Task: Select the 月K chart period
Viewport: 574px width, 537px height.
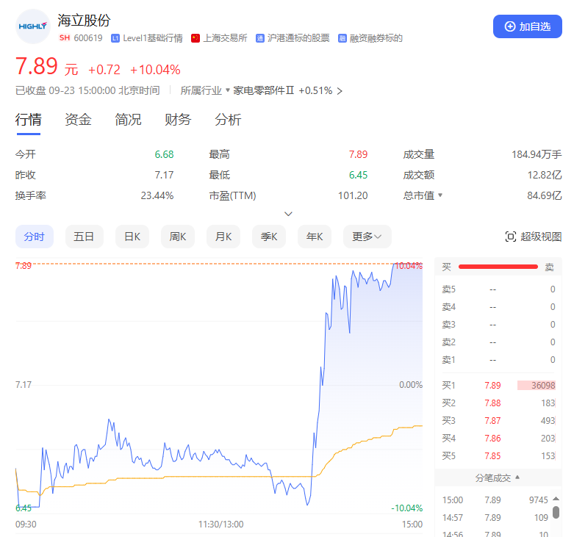Action: (x=223, y=237)
